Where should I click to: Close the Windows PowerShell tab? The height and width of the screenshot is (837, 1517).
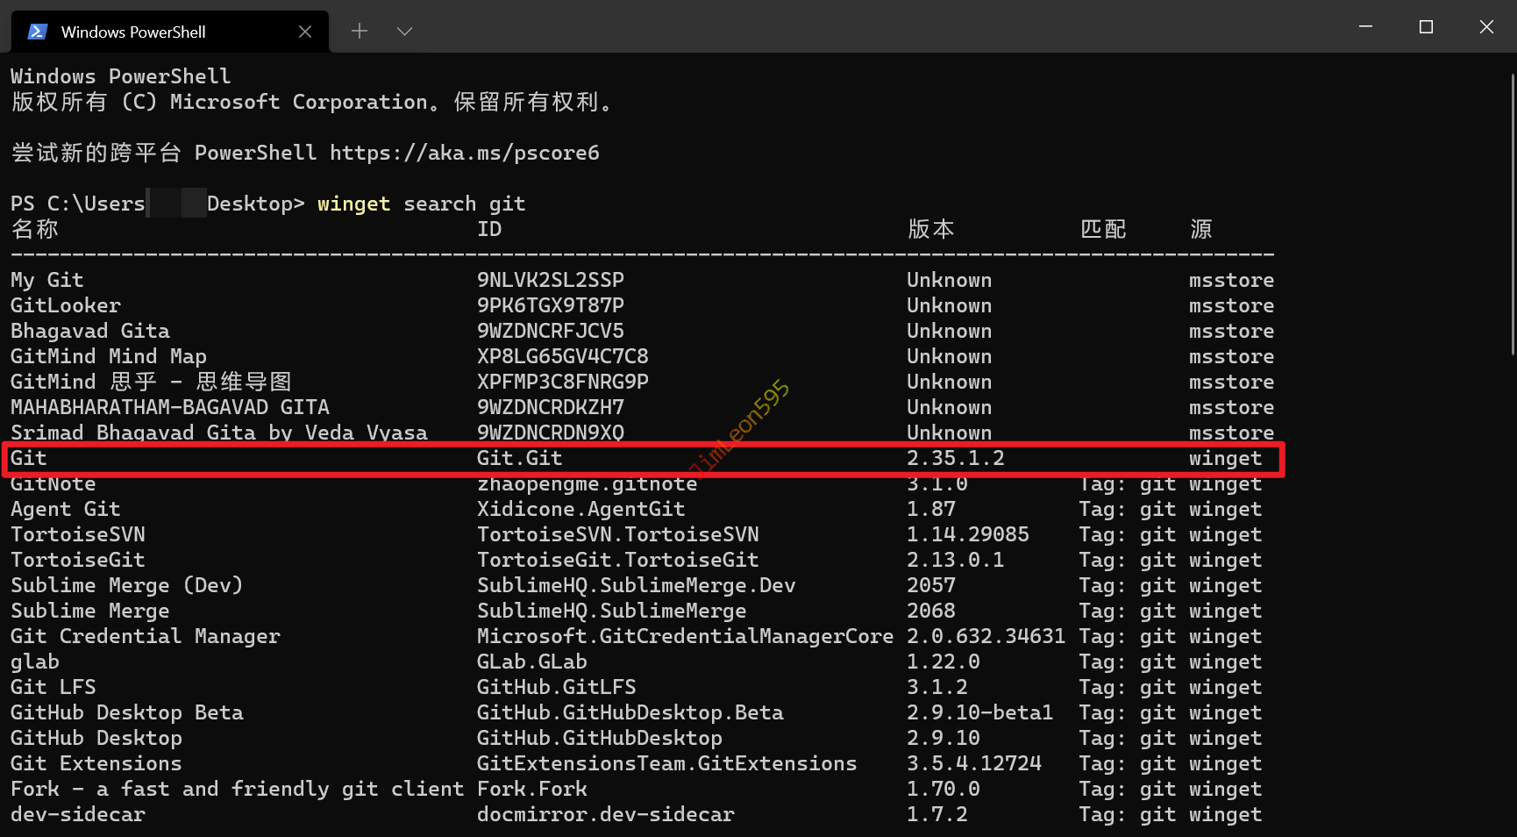pyautogui.click(x=304, y=32)
